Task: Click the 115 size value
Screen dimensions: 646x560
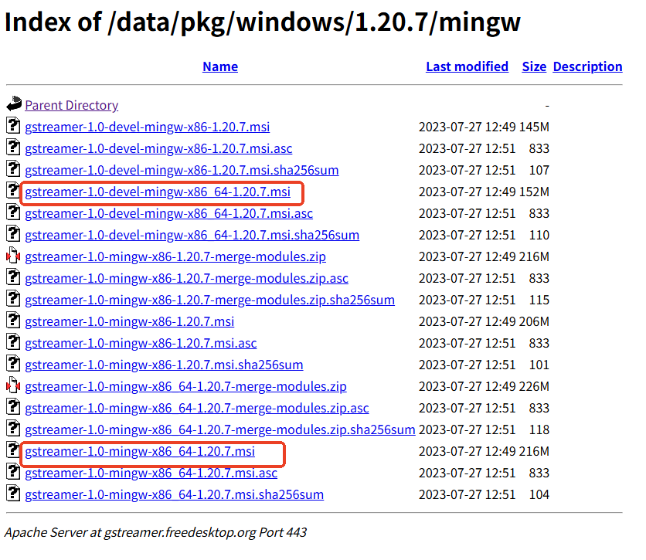Action: (539, 300)
